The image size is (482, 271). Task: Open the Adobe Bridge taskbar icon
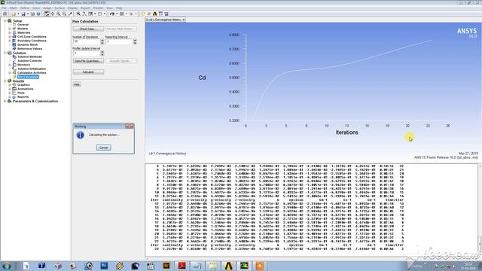tap(166, 266)
